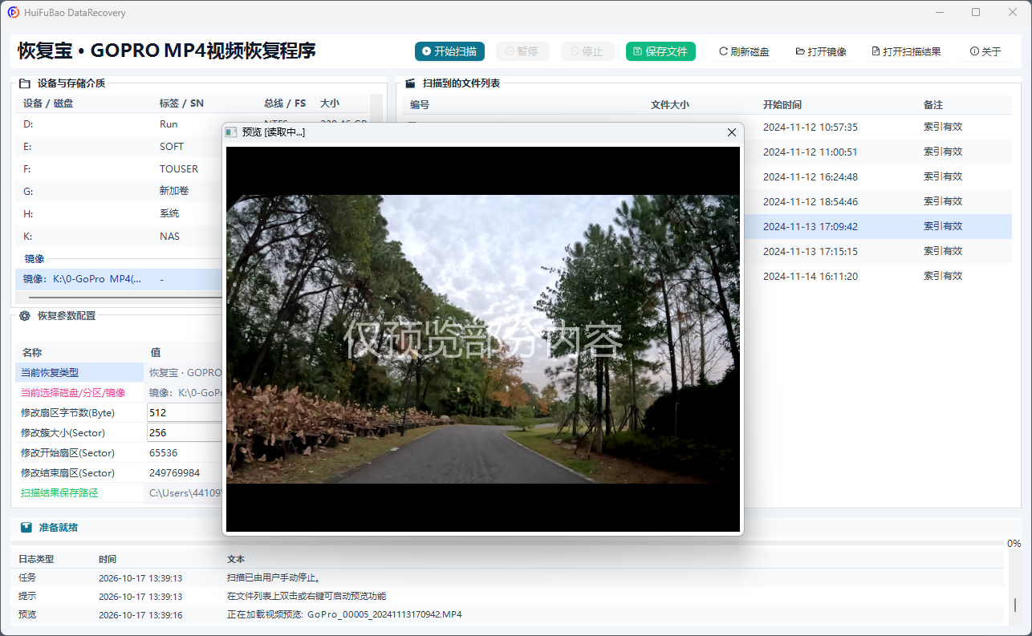The image size is (1032, 636).
Task: Click 刷新磁盘 to refresh disks
Action: click(744, 51)
